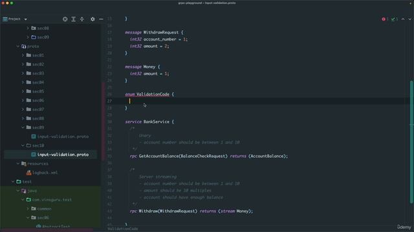
Task: Expand the sec02 folder chevron
Action: 23,64
